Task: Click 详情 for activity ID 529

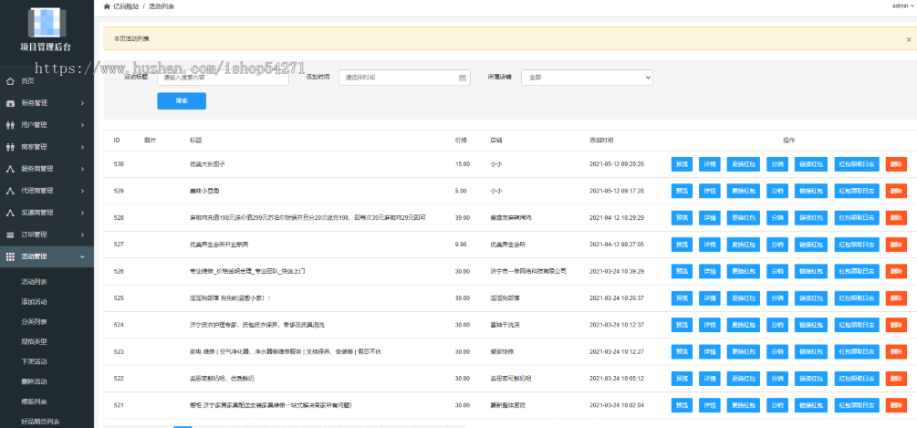Action: tap(709, 191)
